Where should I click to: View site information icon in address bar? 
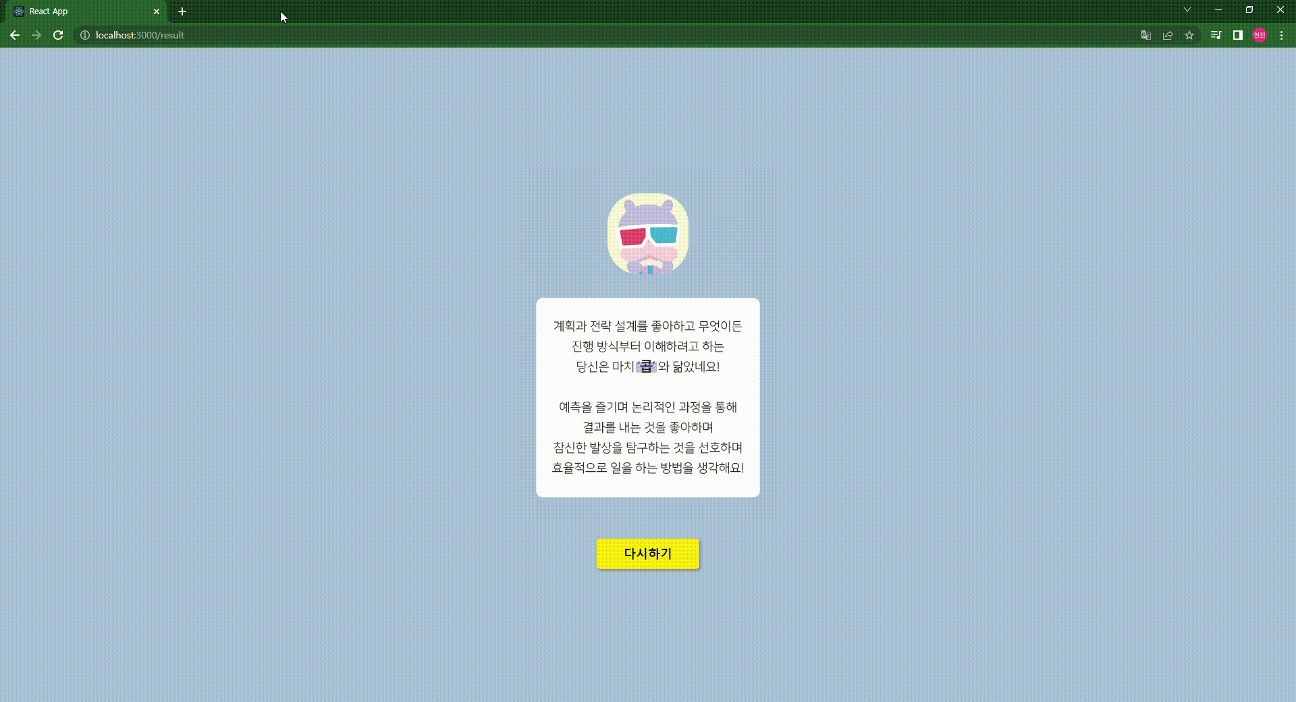point(85,35)
